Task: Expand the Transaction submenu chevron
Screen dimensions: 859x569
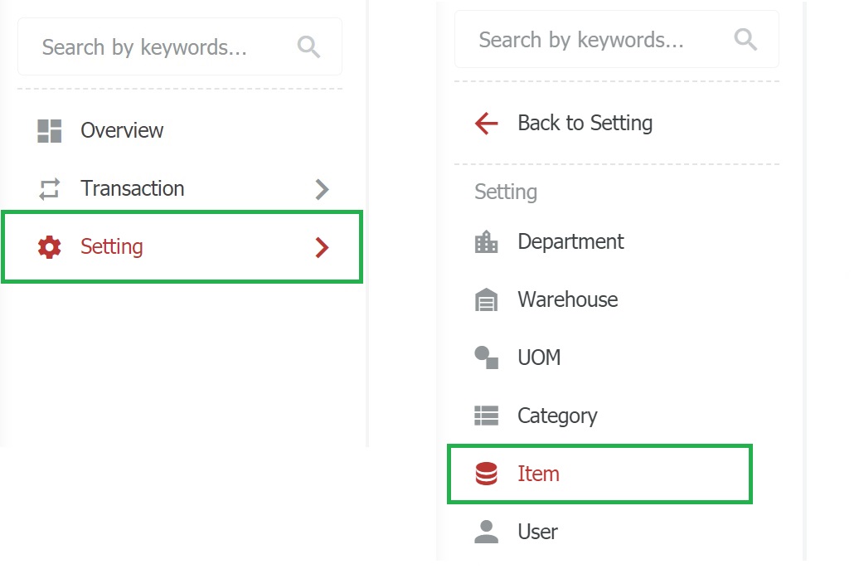Action: coord(323,189)
